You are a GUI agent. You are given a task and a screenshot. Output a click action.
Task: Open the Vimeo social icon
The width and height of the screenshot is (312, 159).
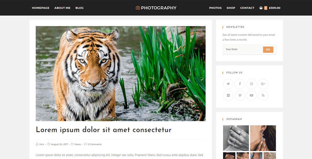pyautogui.click(x=240, y=96)
